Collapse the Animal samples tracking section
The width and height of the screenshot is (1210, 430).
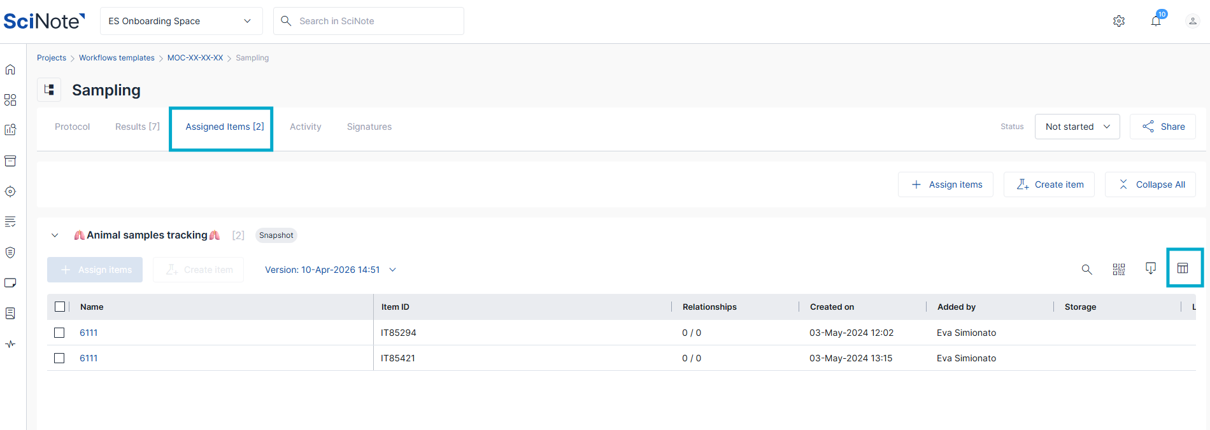(x=55, y=235)
